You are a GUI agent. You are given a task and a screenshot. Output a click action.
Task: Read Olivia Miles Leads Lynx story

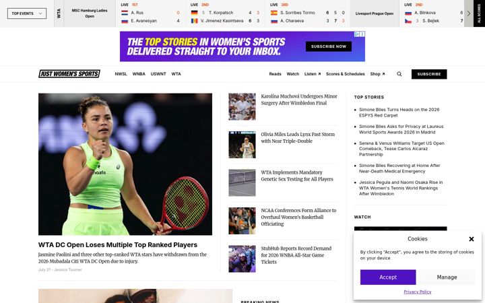click(298, 137)
